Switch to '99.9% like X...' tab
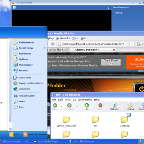144x144 pixels. (57, 50)
